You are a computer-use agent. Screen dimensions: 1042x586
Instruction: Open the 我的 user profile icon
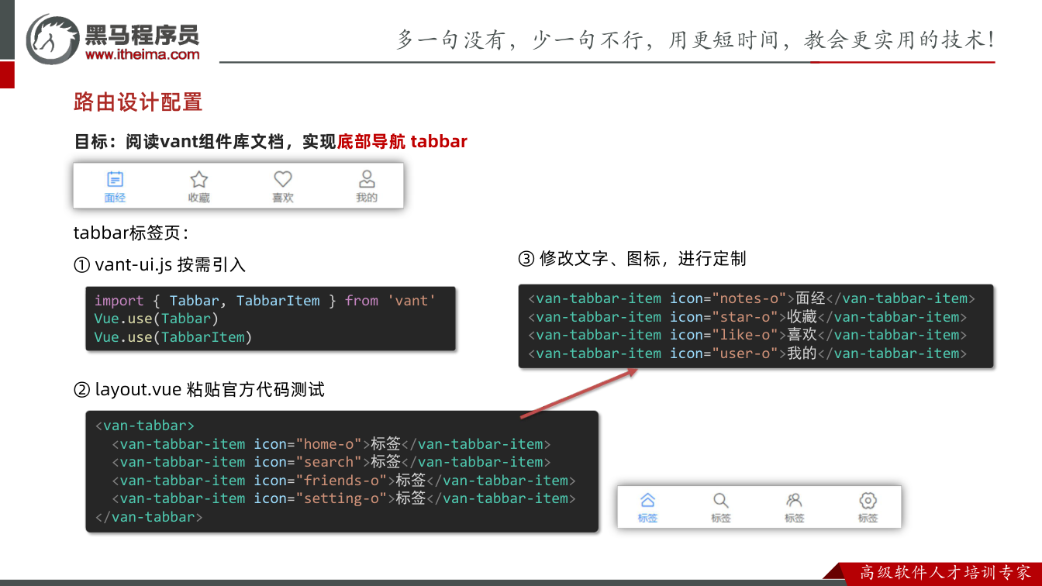367,179
